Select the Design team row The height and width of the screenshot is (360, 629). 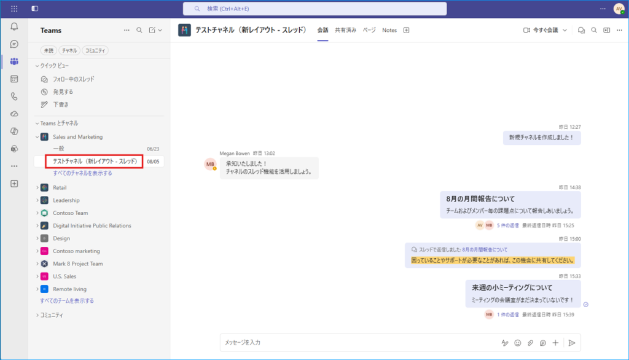pos(99,238)
